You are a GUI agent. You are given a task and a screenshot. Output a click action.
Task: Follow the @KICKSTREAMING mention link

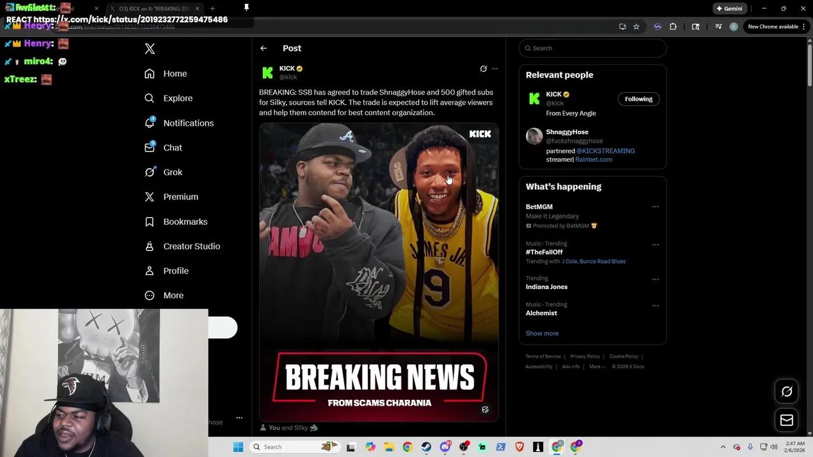pyautogui.click(x=605, y=151)
